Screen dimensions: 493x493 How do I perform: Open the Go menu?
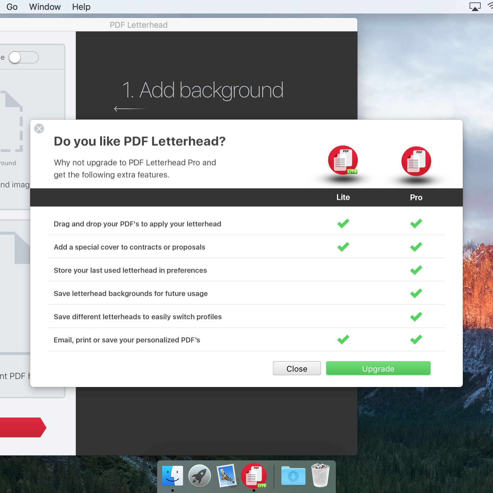[12, 7]
